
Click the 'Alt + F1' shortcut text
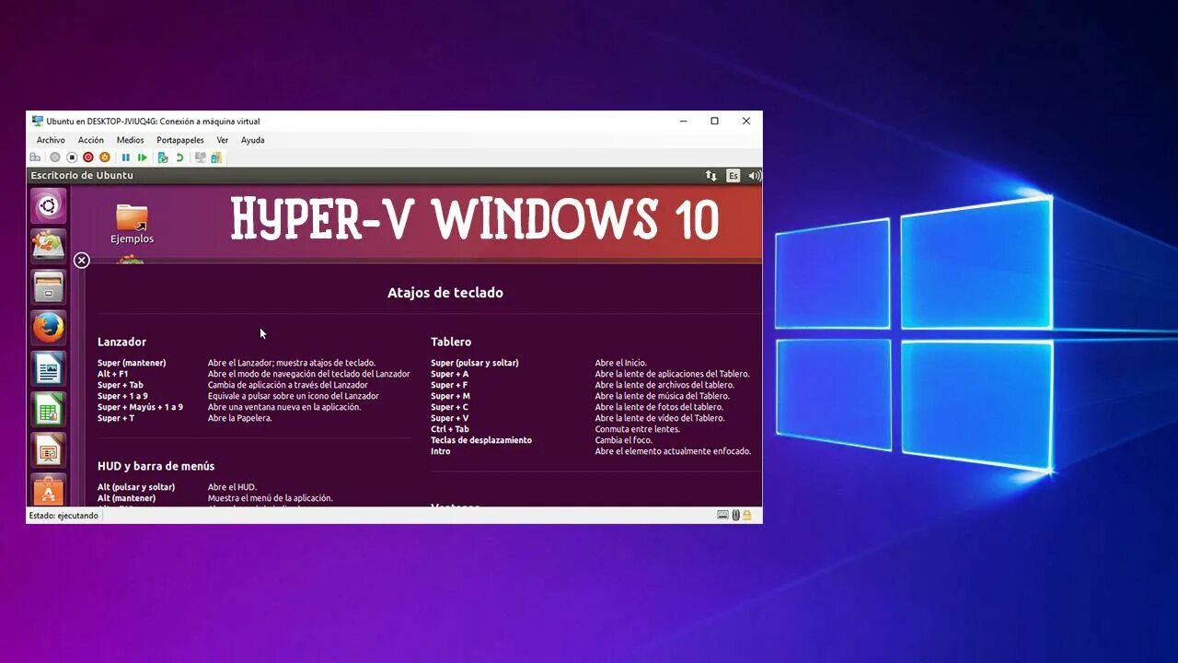(x=113, y=374)
